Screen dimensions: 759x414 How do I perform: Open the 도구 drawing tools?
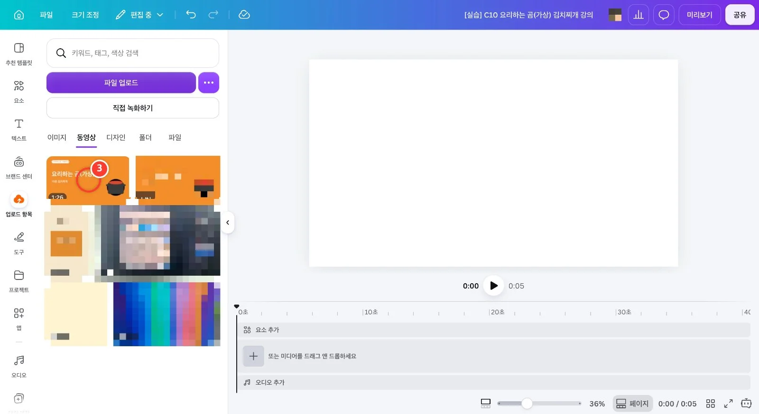(19, 243)
